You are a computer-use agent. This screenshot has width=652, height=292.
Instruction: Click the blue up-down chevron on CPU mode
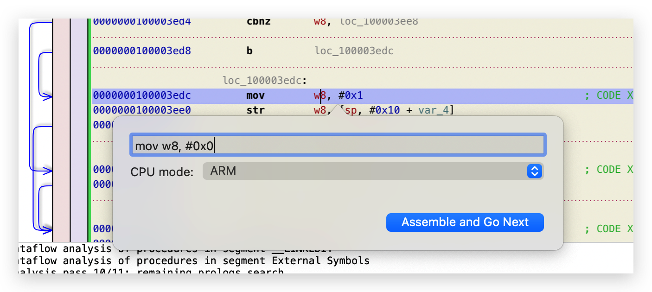click(534, 171)
